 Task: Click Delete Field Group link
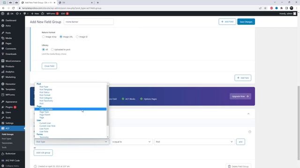coord(239,167)
